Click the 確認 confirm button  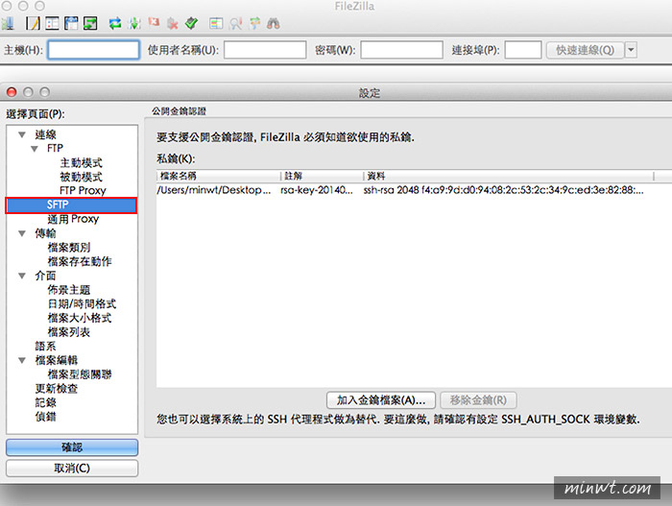pos(72,447)
